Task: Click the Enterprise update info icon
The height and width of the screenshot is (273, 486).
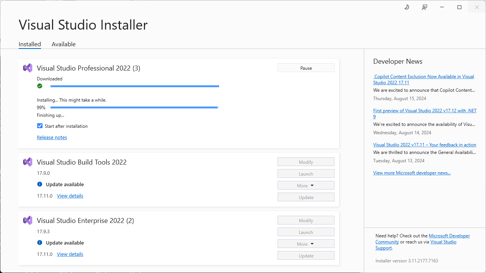Action: coord(39,243)
